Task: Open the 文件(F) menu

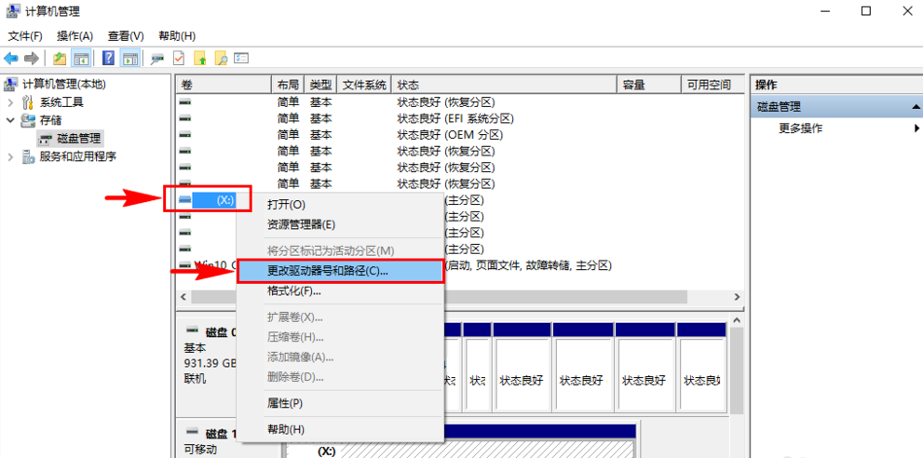Action: tap(25, 36)
